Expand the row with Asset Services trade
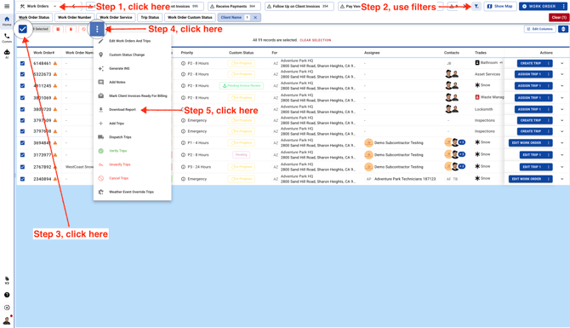 pos(562,74)
